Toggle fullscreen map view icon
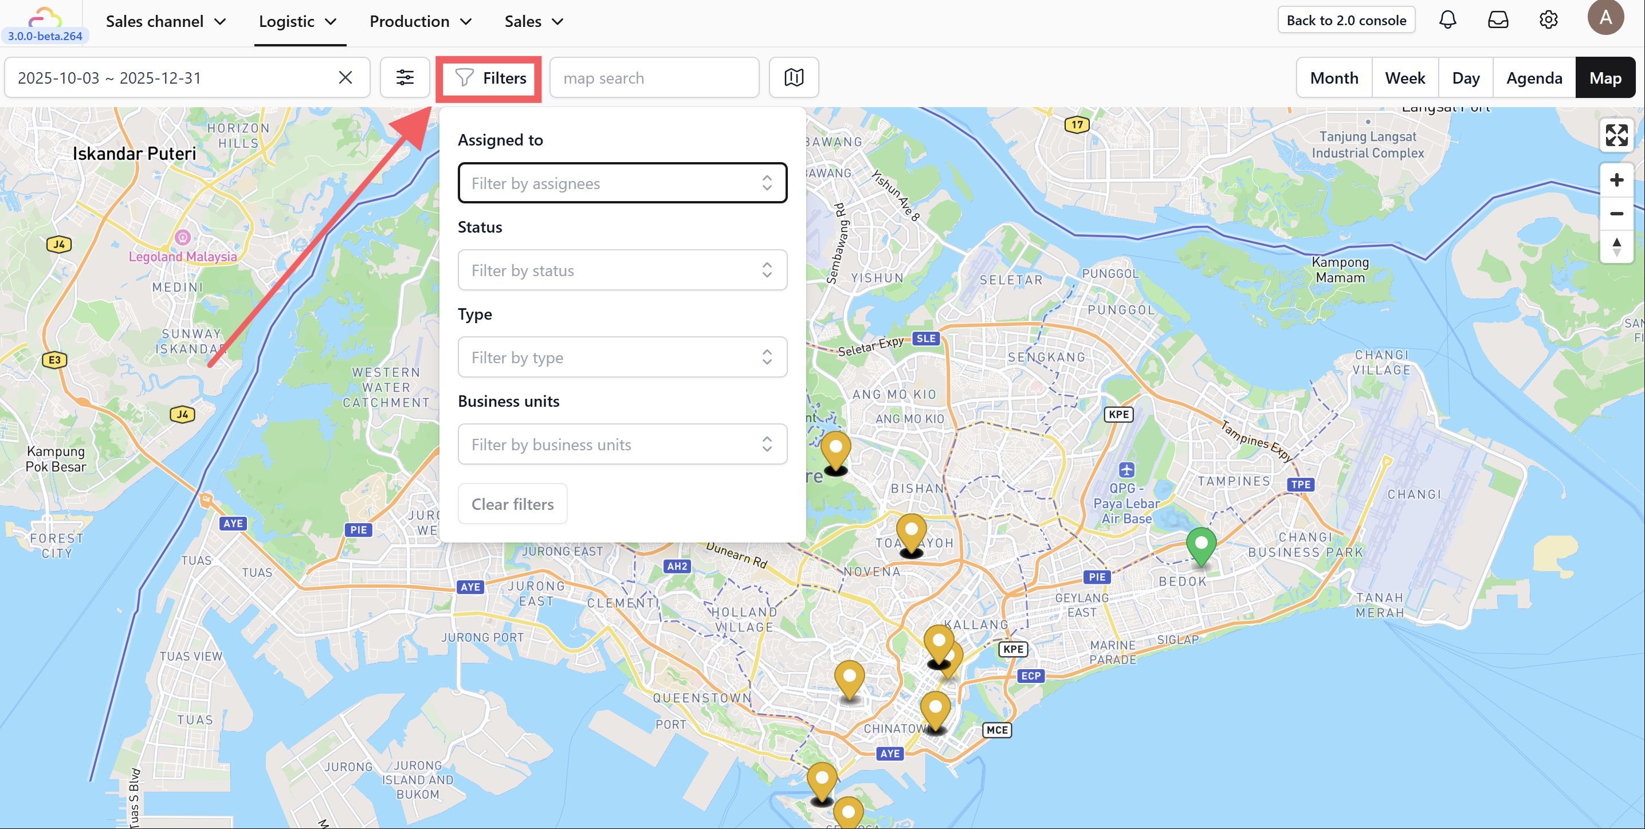The image size is (1645, 829). [1616, 135]
